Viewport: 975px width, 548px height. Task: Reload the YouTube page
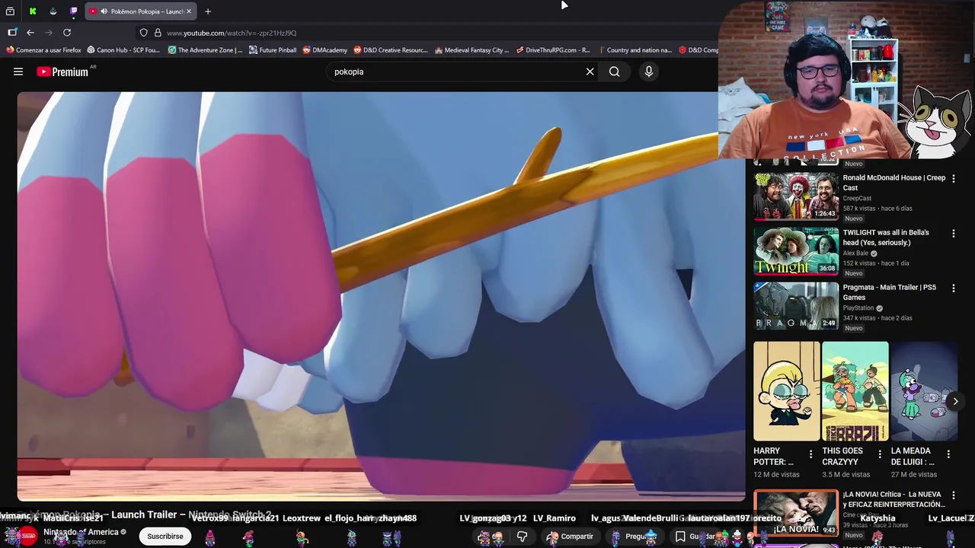[x=67, y=33]
